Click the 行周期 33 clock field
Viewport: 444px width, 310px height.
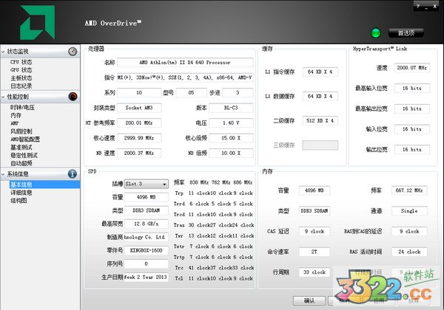click(x=314, y=272)
